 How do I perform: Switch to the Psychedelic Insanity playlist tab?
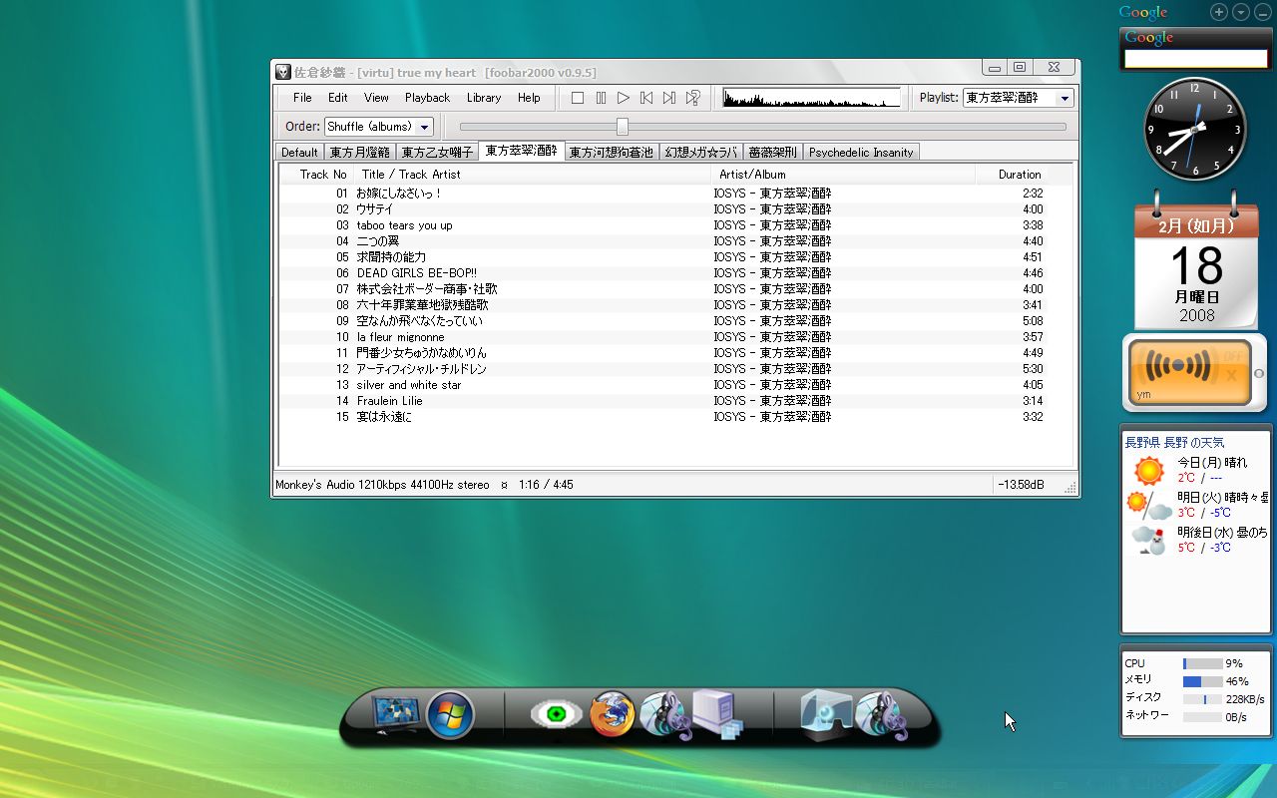pos(860,153)
